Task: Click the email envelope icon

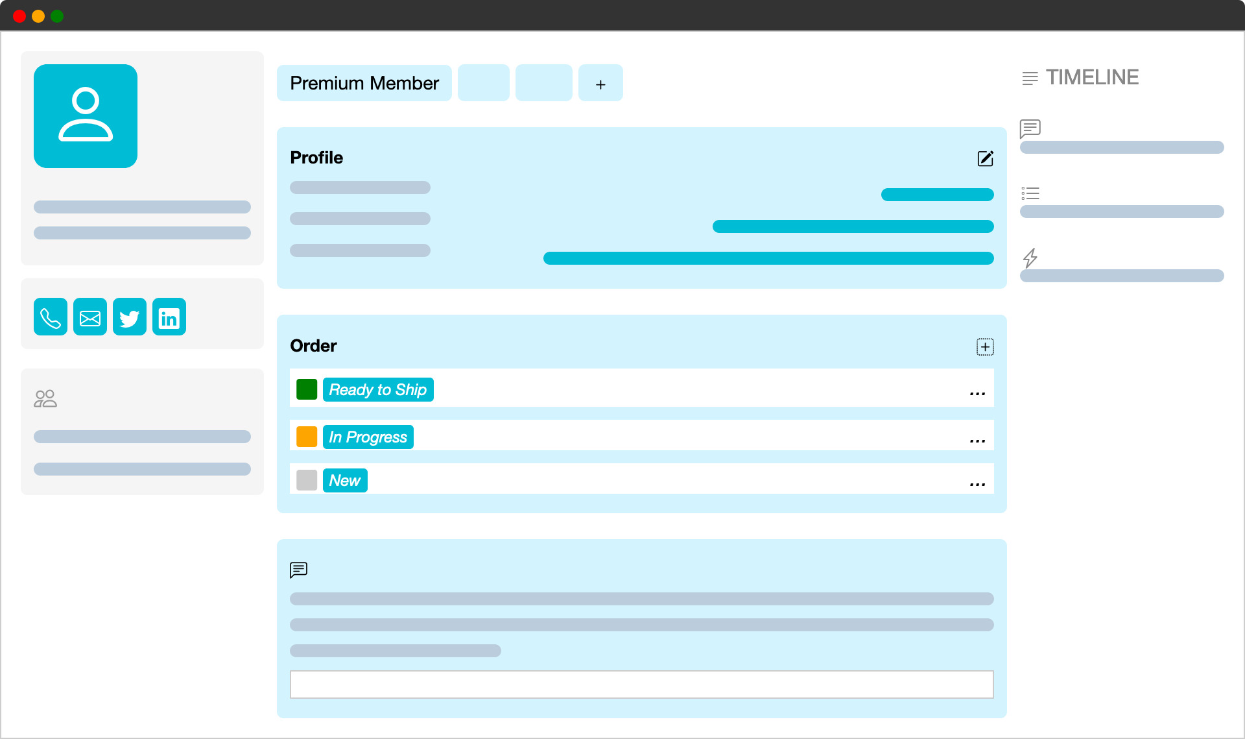Action: pos(90,317)
